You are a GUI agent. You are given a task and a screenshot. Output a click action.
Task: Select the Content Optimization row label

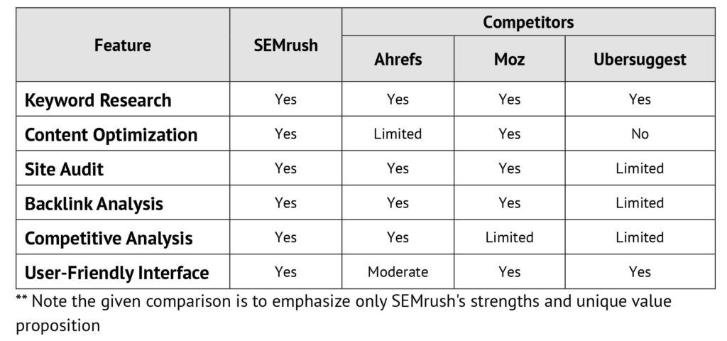[111, 134]
